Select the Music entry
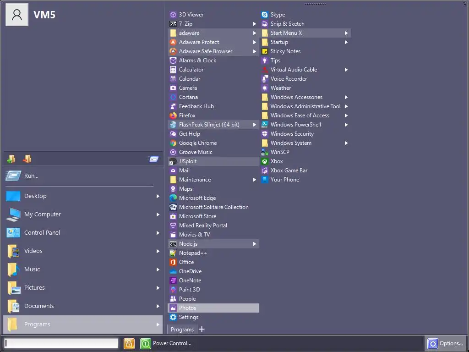The height and width of the screenshot is (352, 469). pos(83,269)
